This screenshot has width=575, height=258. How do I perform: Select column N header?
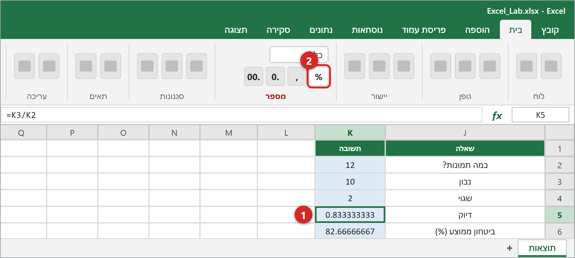pos(174,133)
